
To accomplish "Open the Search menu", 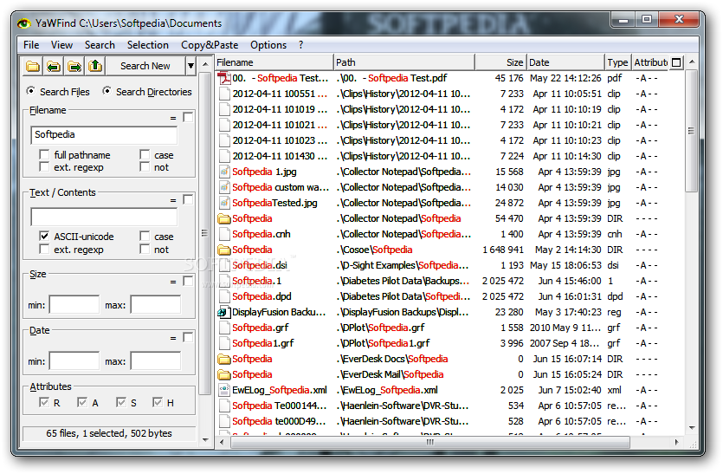I will click(x=100, y=45).
